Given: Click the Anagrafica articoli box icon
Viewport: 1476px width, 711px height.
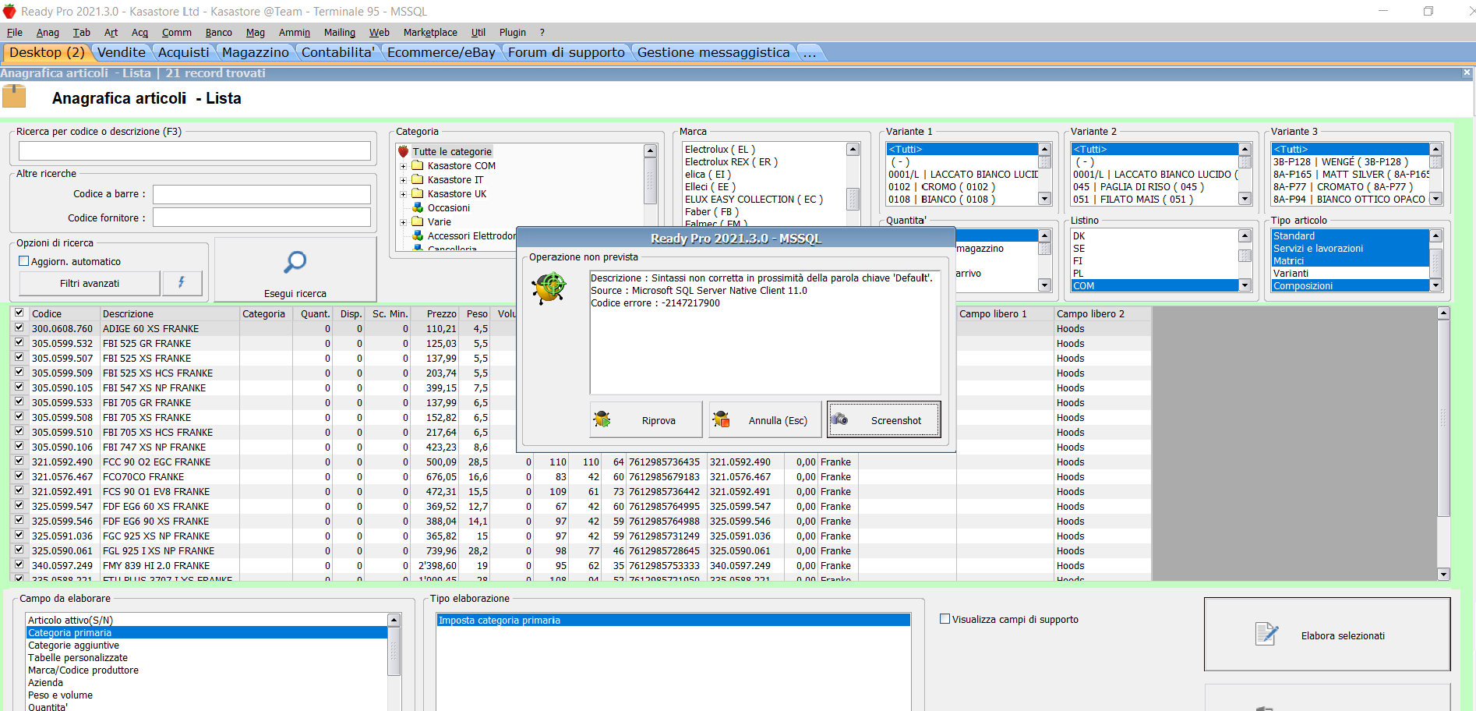Looking at the screenshot, I should click(14, 97).
